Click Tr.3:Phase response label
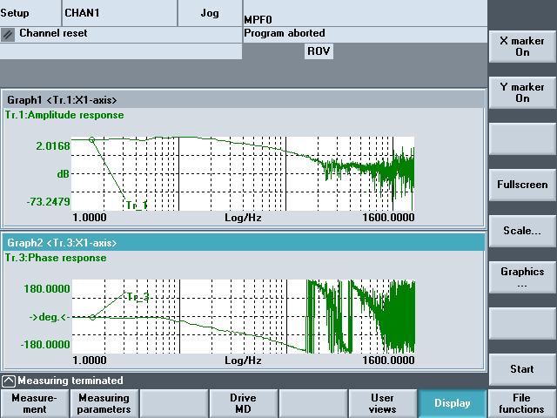The width and height of the screenshot is (557, 418). pos(56,258)
